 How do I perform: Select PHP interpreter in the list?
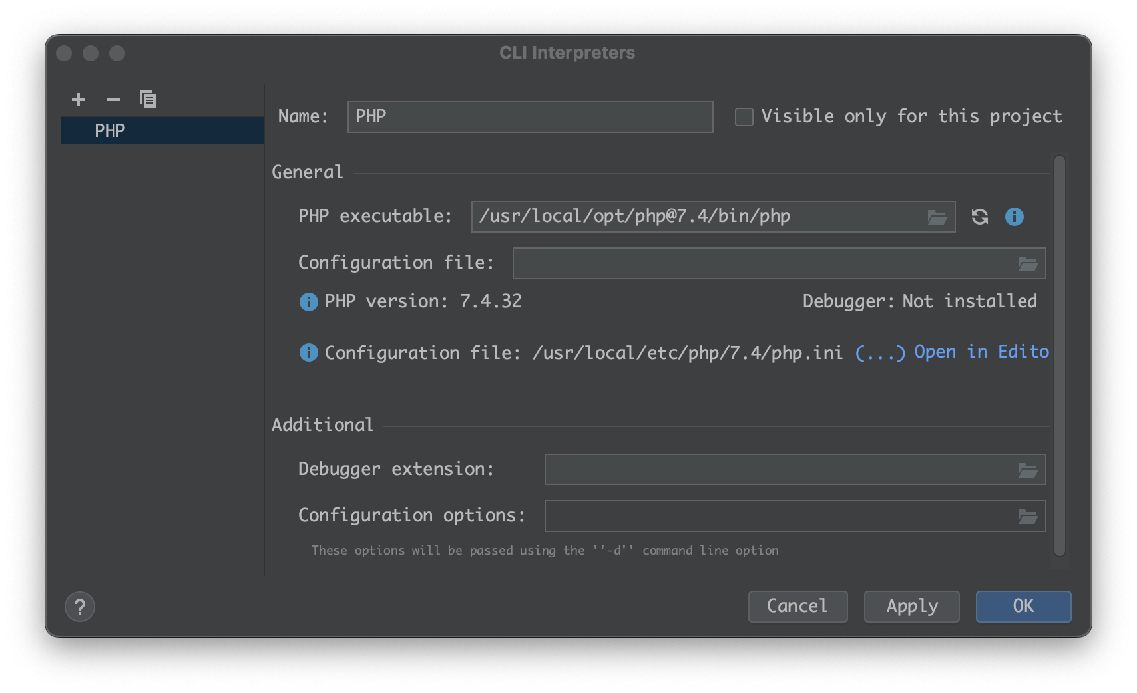point(110,131)
